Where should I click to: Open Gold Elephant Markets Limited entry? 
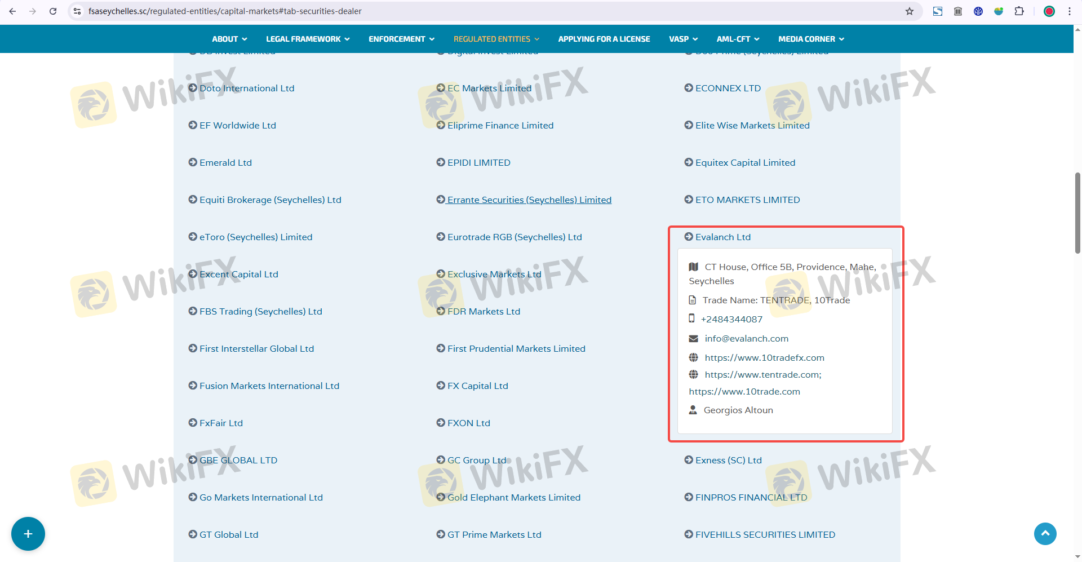pyautogui.click(x=514, y=497)
